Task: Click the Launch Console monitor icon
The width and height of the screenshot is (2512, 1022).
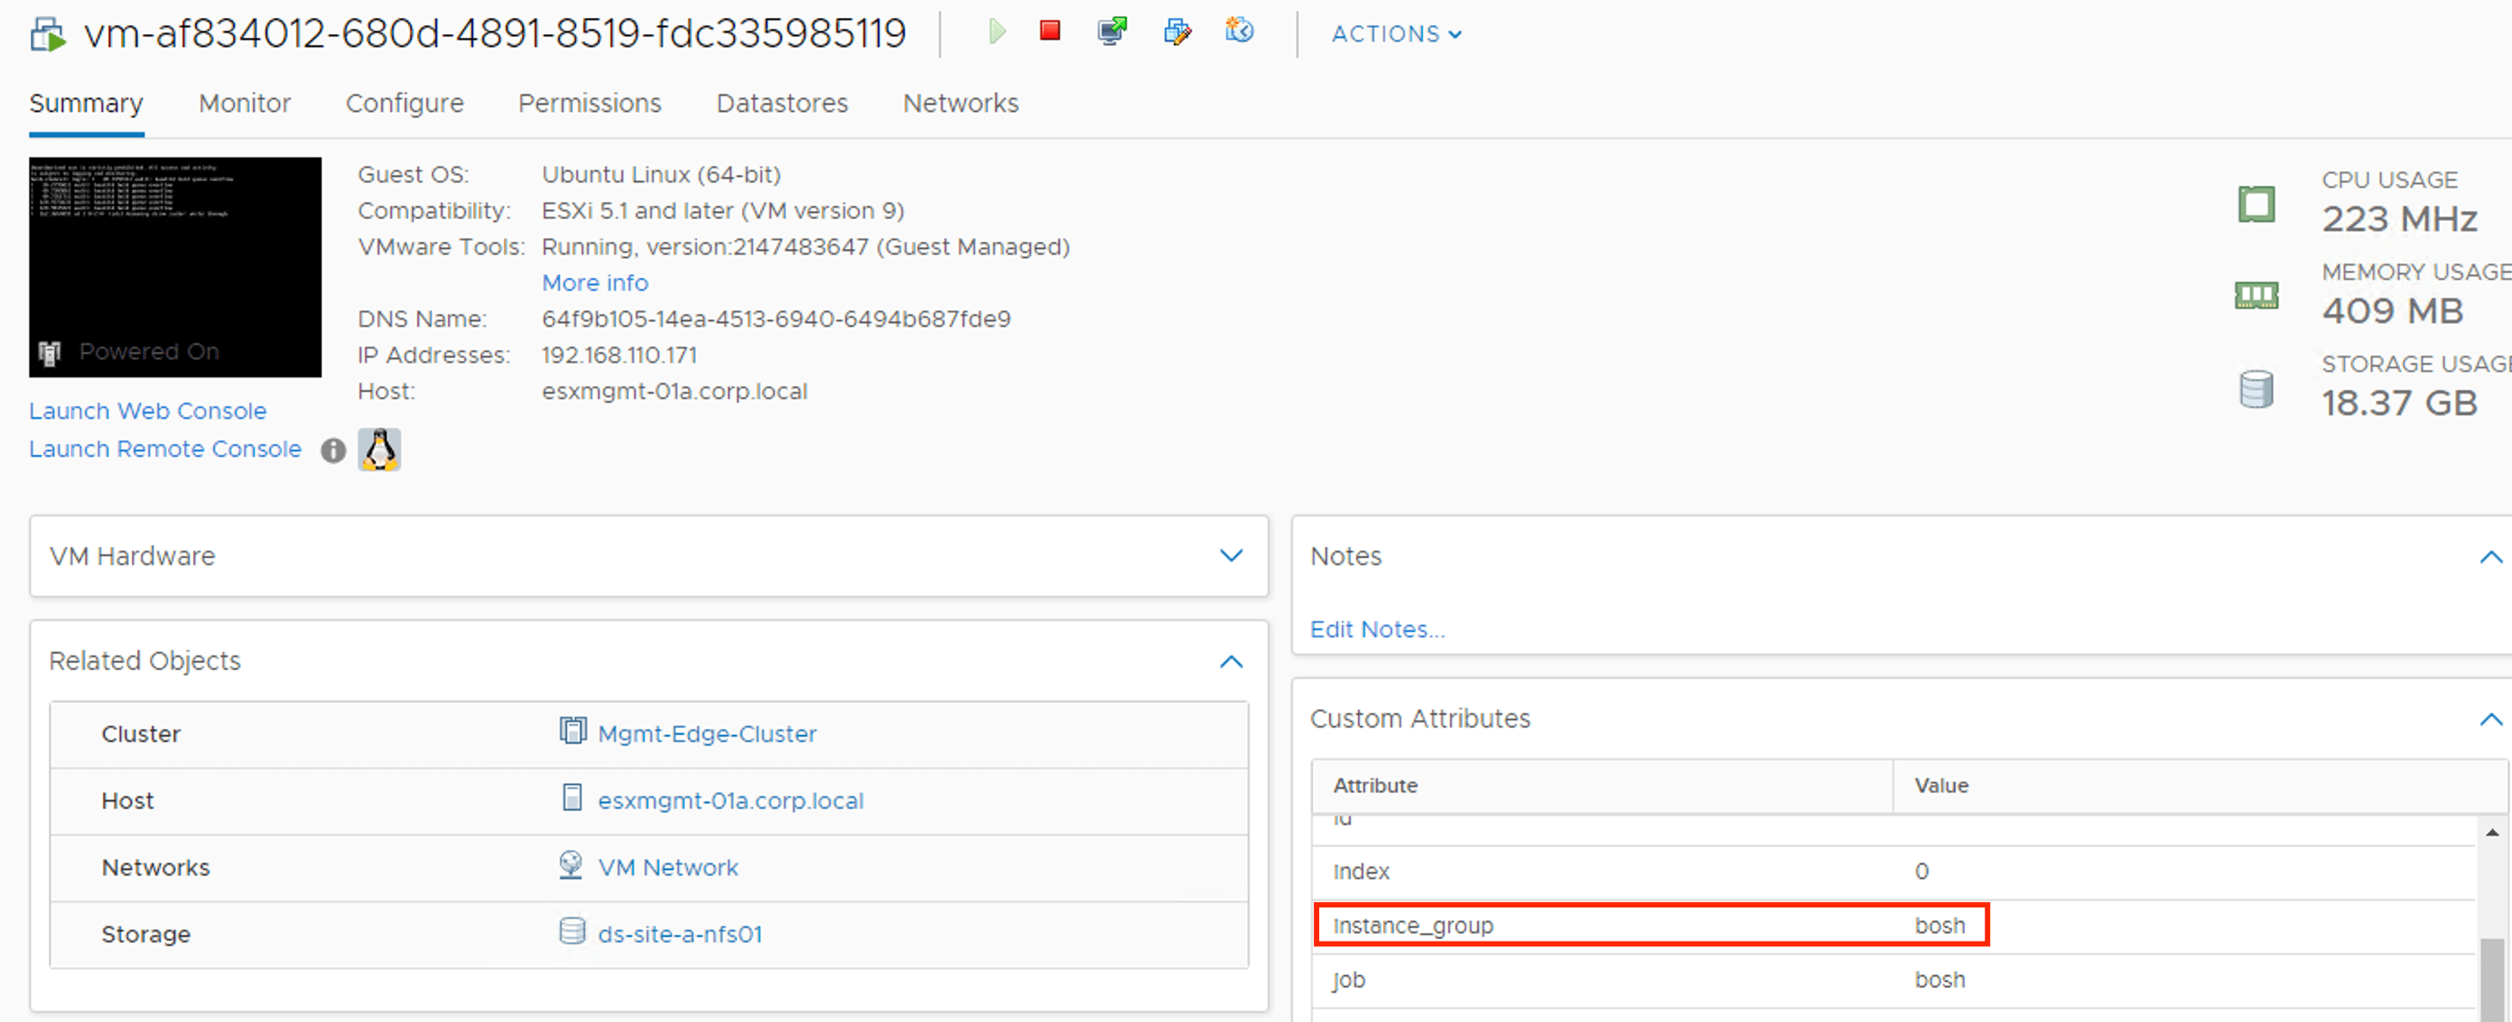Action: click(1112, 33)
